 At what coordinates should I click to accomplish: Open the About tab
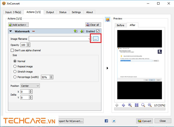[89, 12]
